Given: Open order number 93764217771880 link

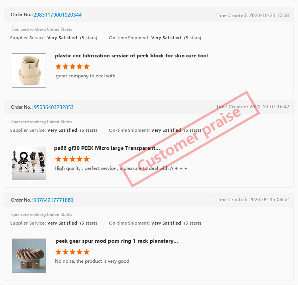Looking at the screenshot, I should (54, 200).
